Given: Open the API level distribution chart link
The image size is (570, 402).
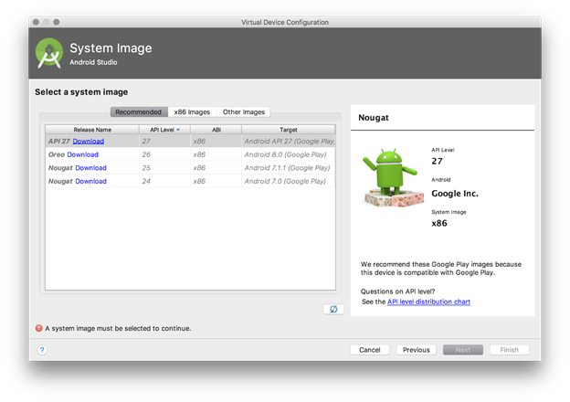Looking at the screenshot, I should point(428,301).
